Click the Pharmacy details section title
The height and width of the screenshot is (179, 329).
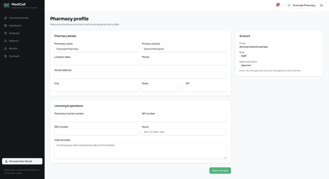(65, 36)
